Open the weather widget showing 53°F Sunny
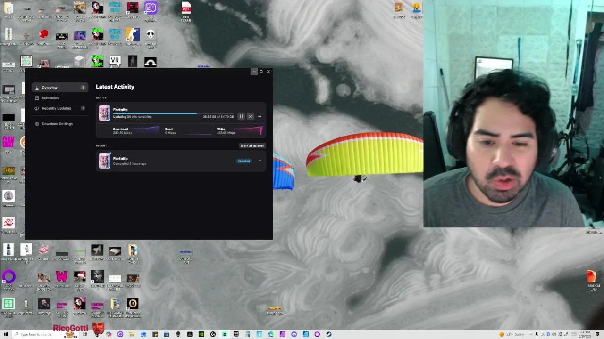The width and height of the screenshot is (604, 339). click(x=512, y=334)
